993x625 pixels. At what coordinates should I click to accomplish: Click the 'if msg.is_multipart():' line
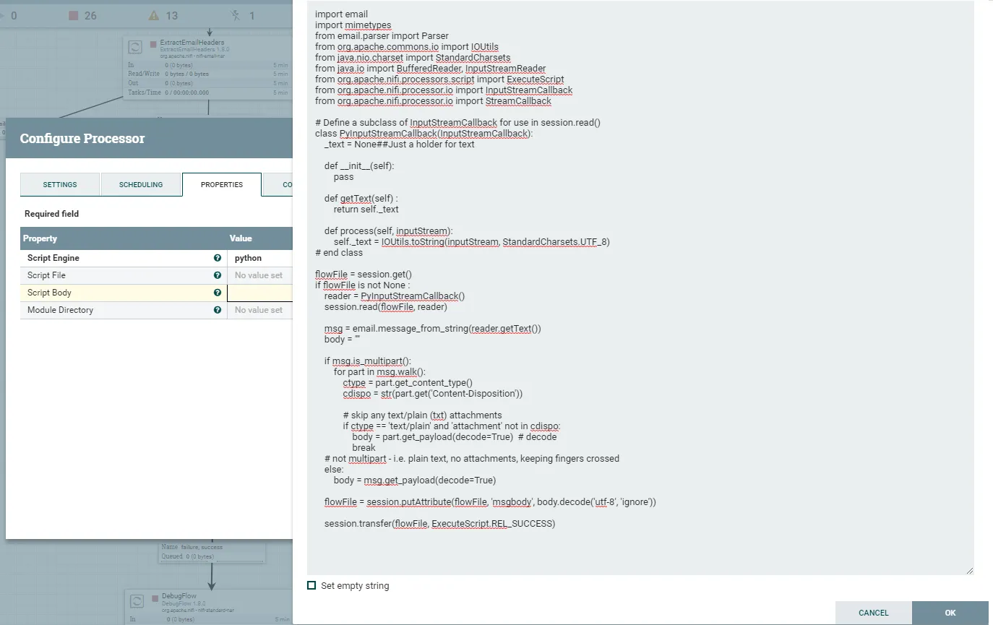tap(367, 361)
